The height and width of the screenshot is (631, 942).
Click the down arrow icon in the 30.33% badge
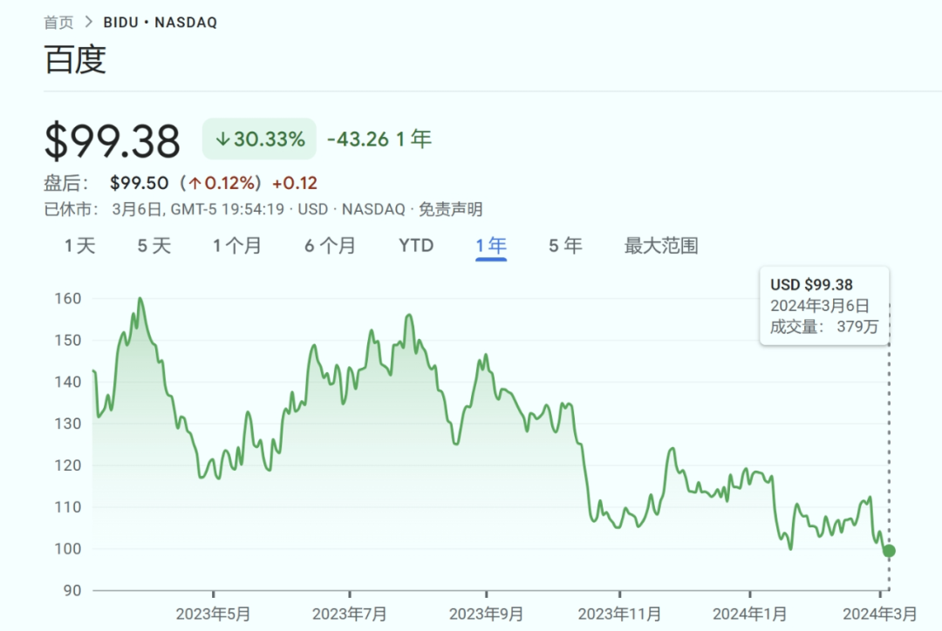tap(222, 139)
